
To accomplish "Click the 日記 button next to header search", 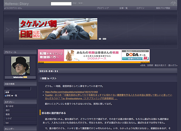I will coord(75,3).
